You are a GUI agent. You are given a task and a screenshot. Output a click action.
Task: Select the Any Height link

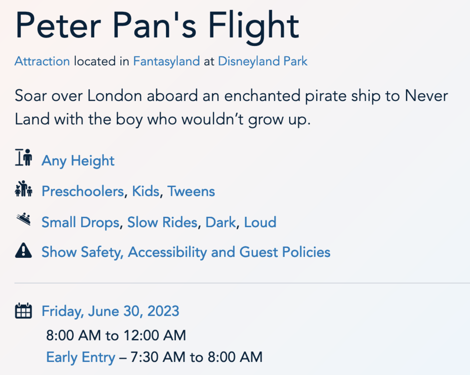78,161
